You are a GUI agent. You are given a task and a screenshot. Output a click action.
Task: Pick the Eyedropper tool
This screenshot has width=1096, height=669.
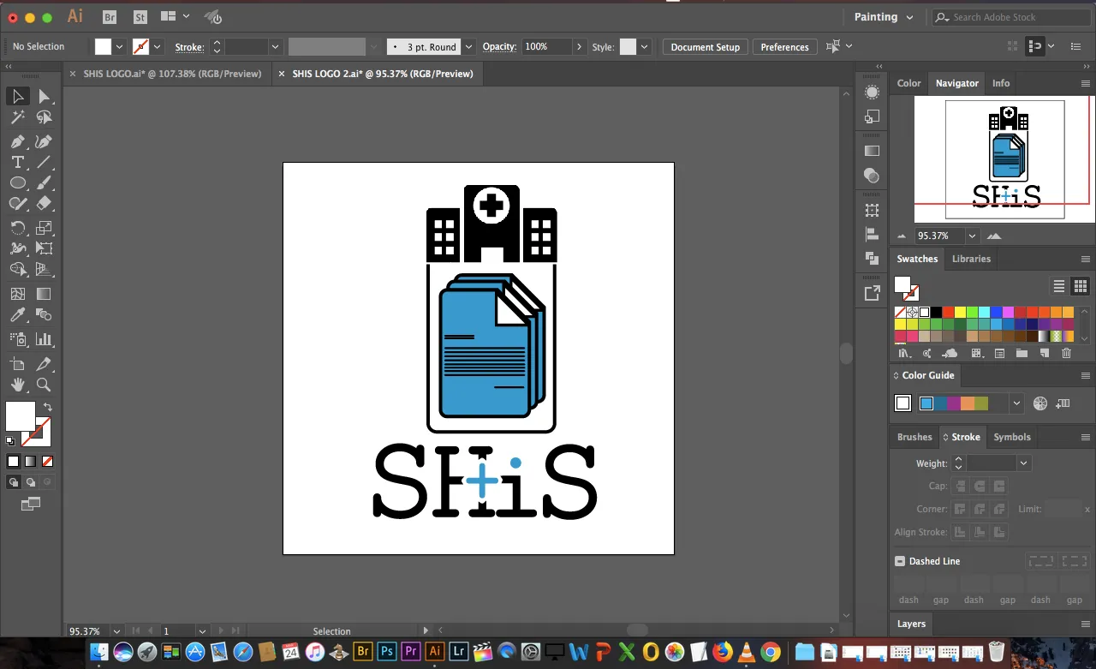[x=18, y=315]
